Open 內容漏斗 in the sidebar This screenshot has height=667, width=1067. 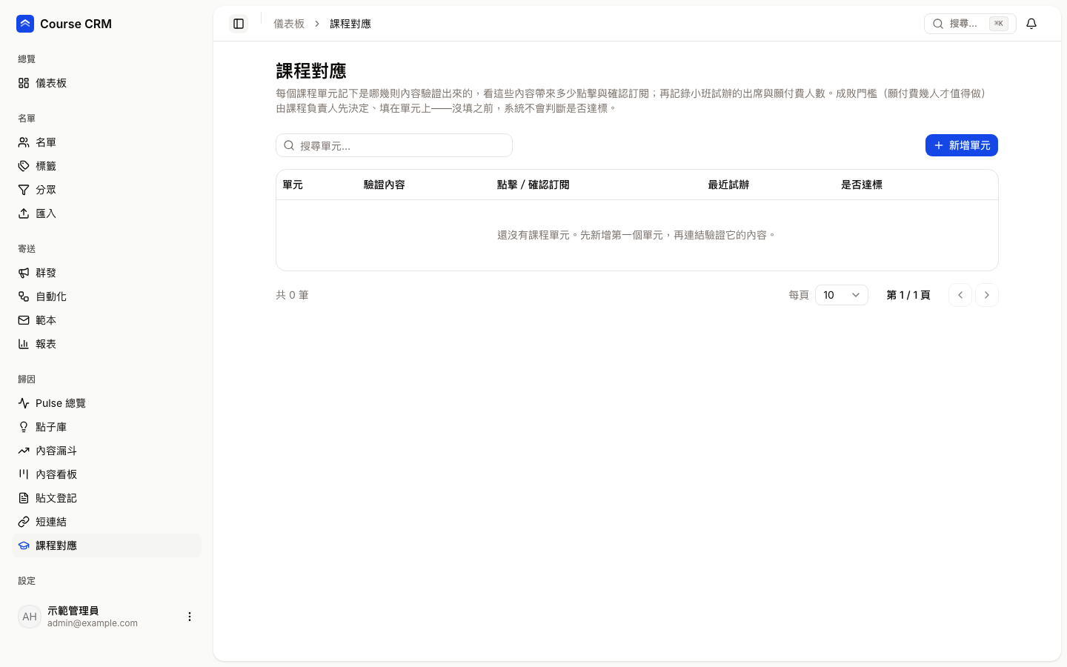pyautogui.click(x=107, y=451)
